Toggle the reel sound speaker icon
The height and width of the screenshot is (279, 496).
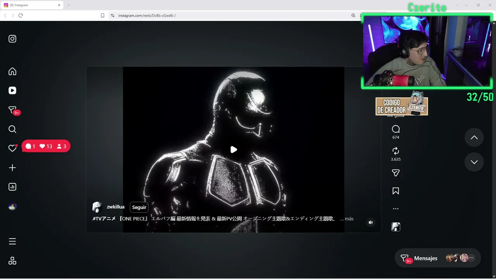(371, 222)
